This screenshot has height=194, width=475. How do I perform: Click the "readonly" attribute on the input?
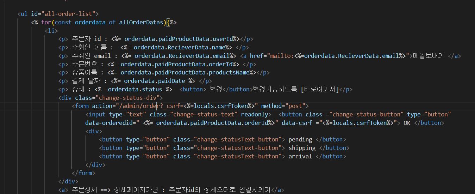[254, 114]
